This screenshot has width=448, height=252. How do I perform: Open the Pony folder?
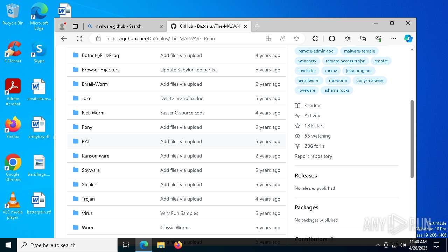click(87, 127)
